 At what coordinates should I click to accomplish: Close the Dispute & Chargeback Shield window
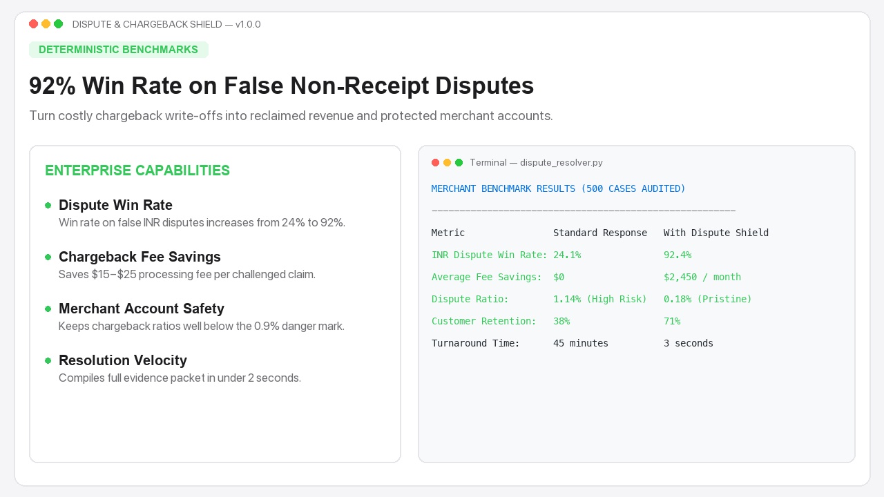33,24
